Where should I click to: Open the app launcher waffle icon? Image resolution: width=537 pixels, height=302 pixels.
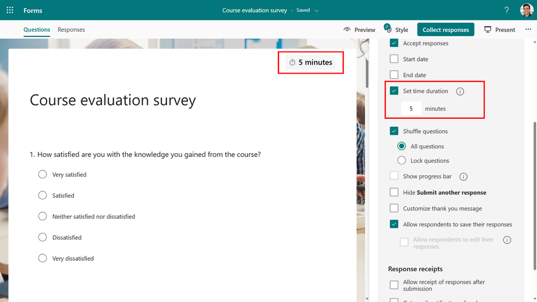(10, 10)
